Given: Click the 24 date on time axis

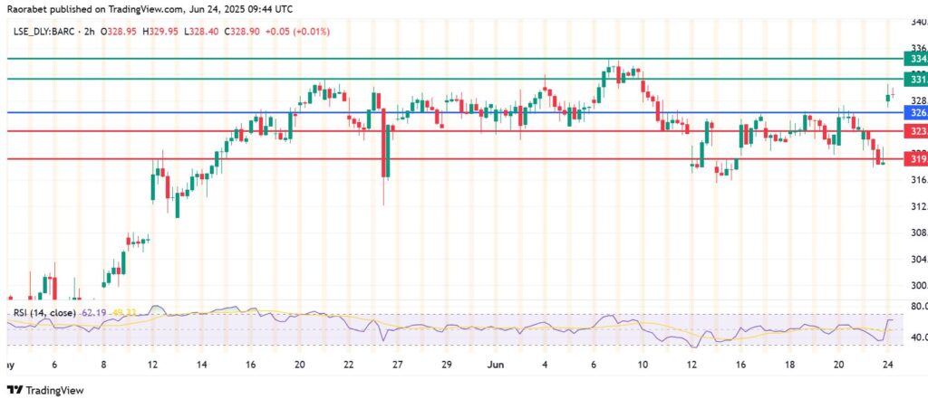Looking at the screenshot, I should [x=888, y=364].
